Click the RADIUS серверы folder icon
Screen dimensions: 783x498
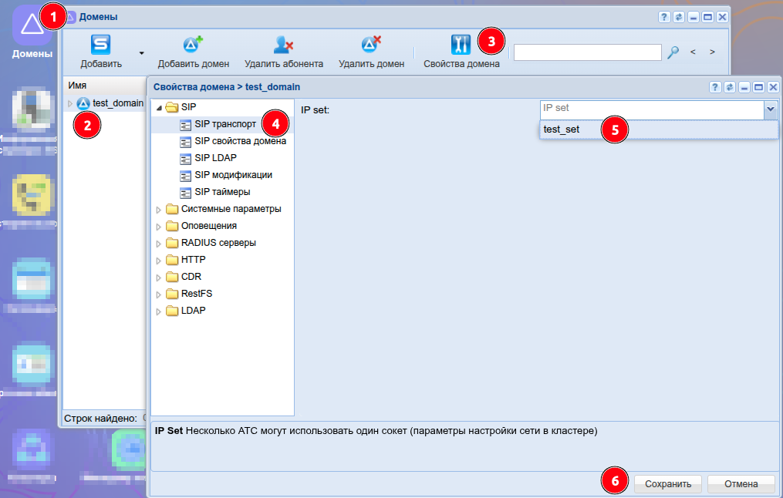click(172, 243)
